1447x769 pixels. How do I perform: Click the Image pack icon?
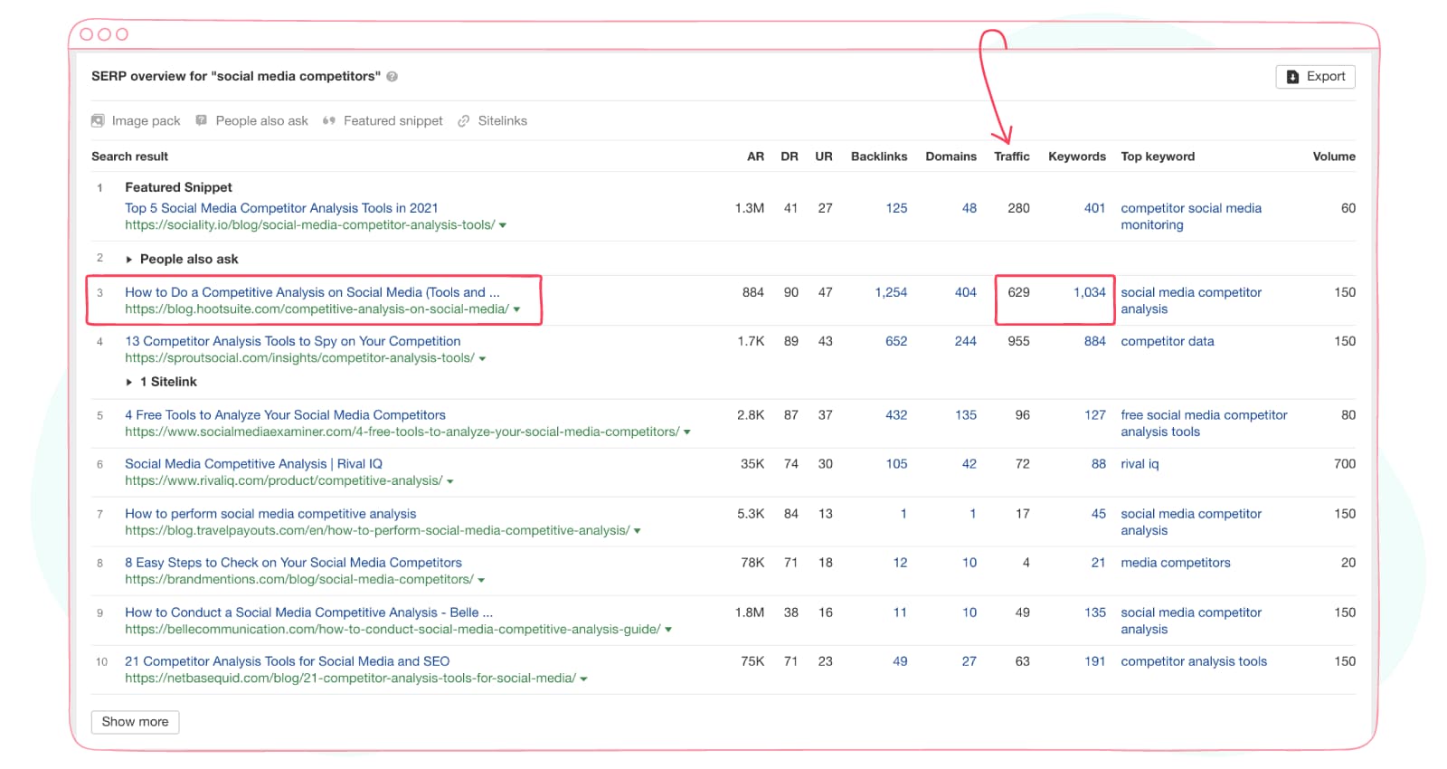98,121
